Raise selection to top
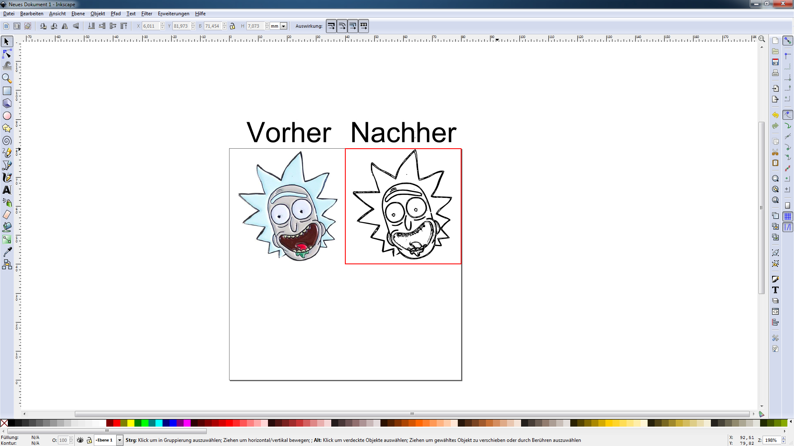 coord(124,26)
